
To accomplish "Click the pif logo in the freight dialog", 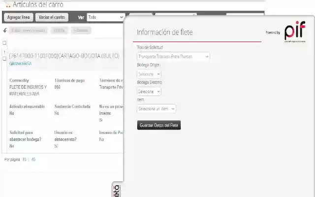I will click(x=295, y=32).
